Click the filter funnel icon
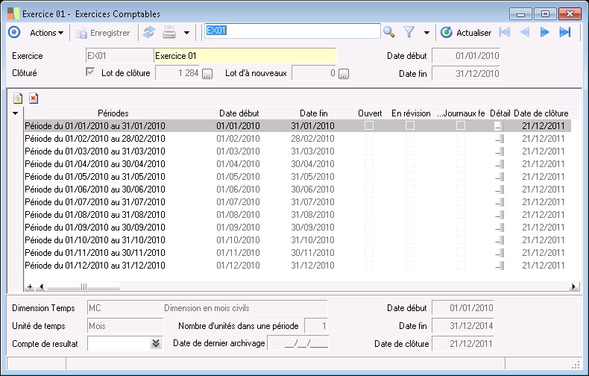This screenshot has height=376, width=589. point(409,32)
